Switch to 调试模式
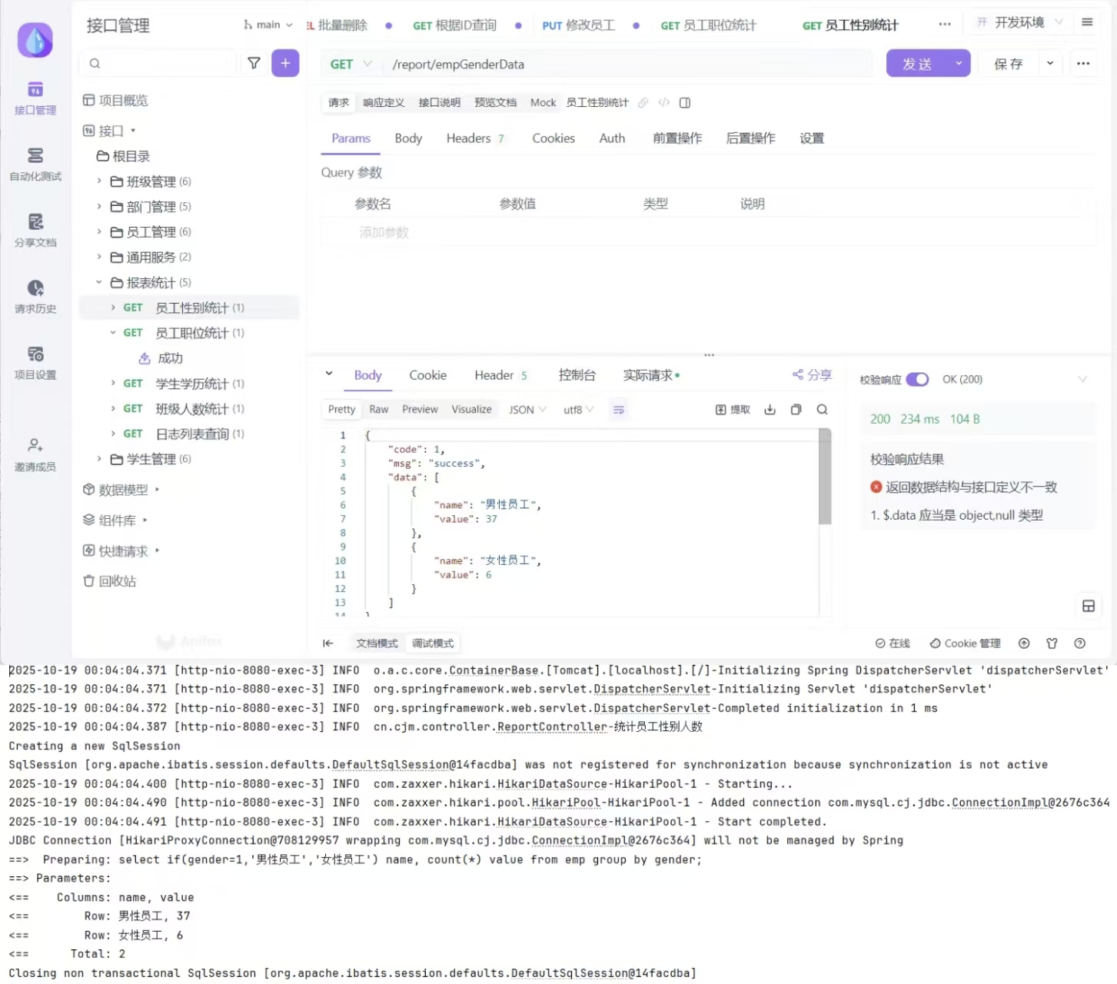This screenshot has width=1117, height=984. [433, 643]
